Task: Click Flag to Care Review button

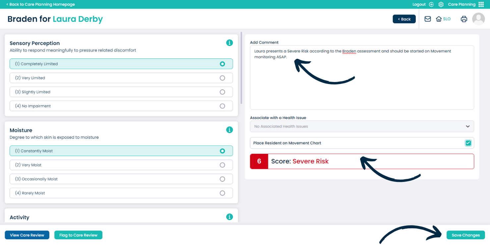Action: 78,235
